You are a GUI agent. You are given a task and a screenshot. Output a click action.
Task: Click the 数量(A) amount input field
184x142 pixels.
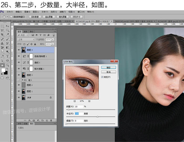[79, 106]
